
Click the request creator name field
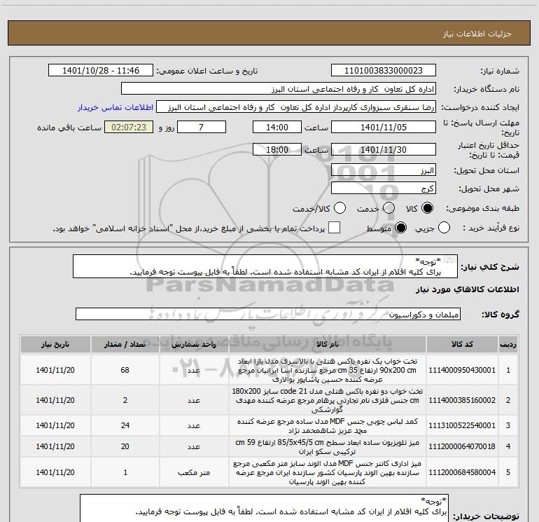click(x=296, y=107)
